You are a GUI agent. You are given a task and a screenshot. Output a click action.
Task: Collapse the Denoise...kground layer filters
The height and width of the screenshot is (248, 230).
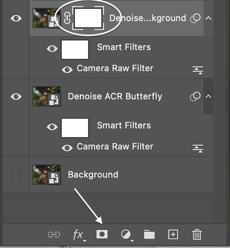tap(208, 18)
